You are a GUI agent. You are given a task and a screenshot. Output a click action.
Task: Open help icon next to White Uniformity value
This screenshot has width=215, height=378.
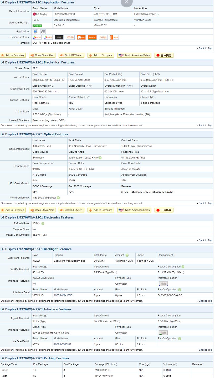(x=58, y=198)
